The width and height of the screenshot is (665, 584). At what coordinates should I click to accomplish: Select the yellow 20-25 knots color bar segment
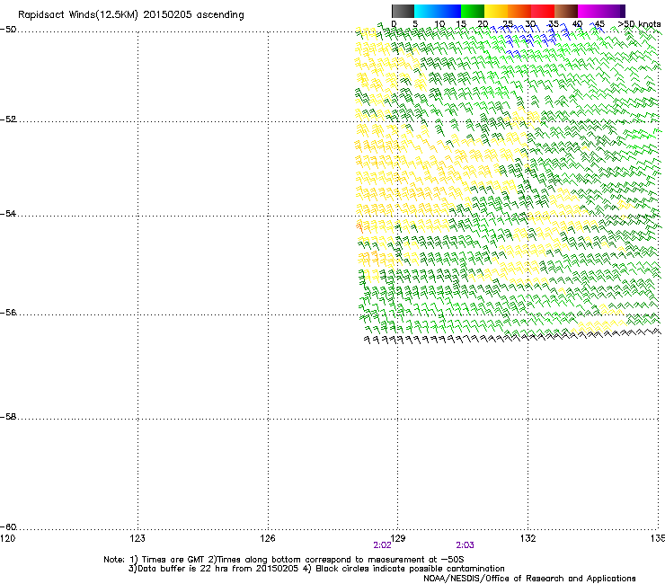[496, 11]
